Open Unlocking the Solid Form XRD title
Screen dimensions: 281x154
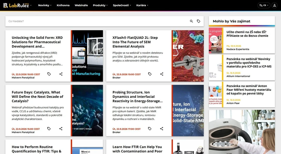(37, 42)
